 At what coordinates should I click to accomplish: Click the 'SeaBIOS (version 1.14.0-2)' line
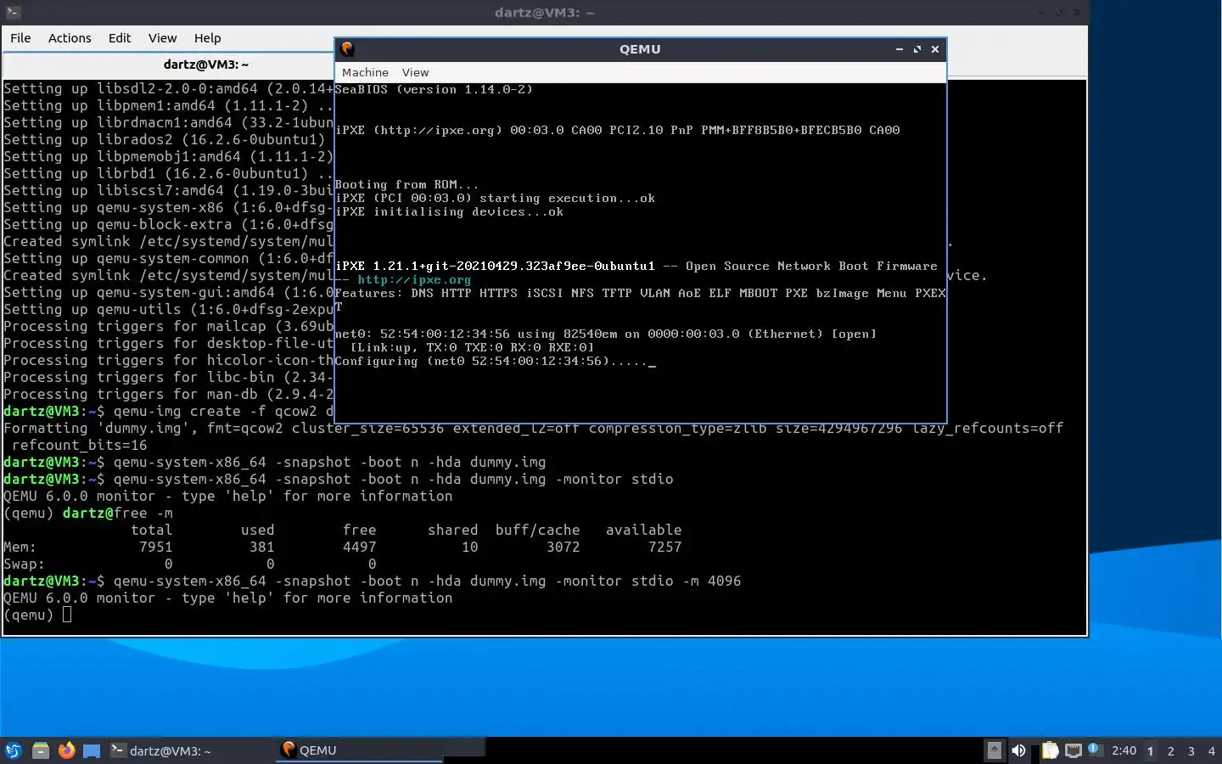click(434, 89)
